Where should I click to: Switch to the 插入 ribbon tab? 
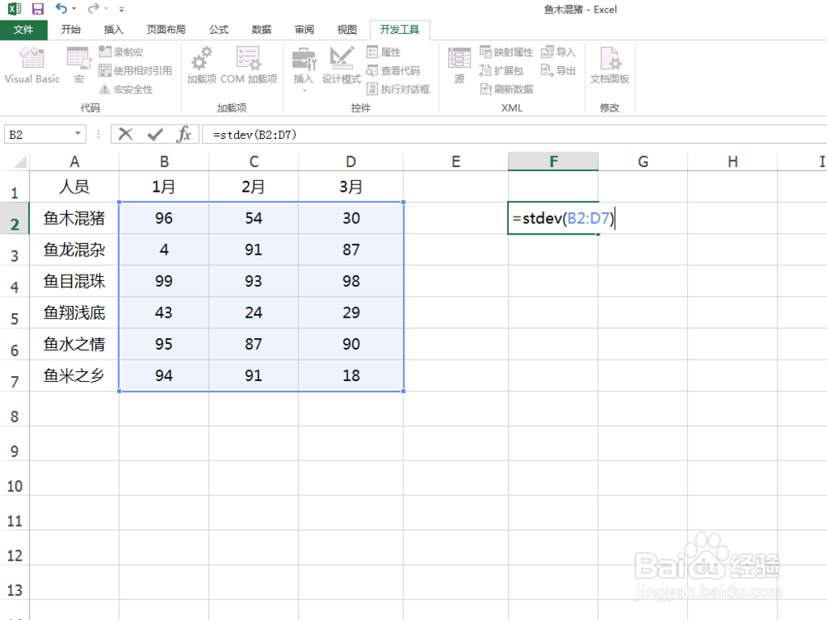click(113, 30)
